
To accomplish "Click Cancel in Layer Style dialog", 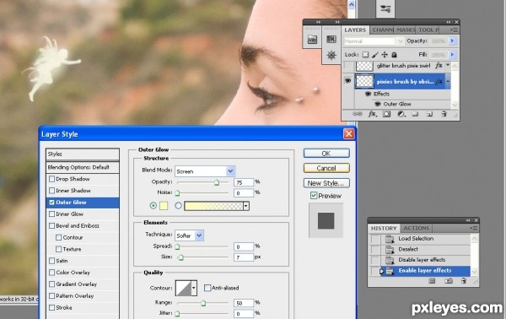I will [326, 168].
